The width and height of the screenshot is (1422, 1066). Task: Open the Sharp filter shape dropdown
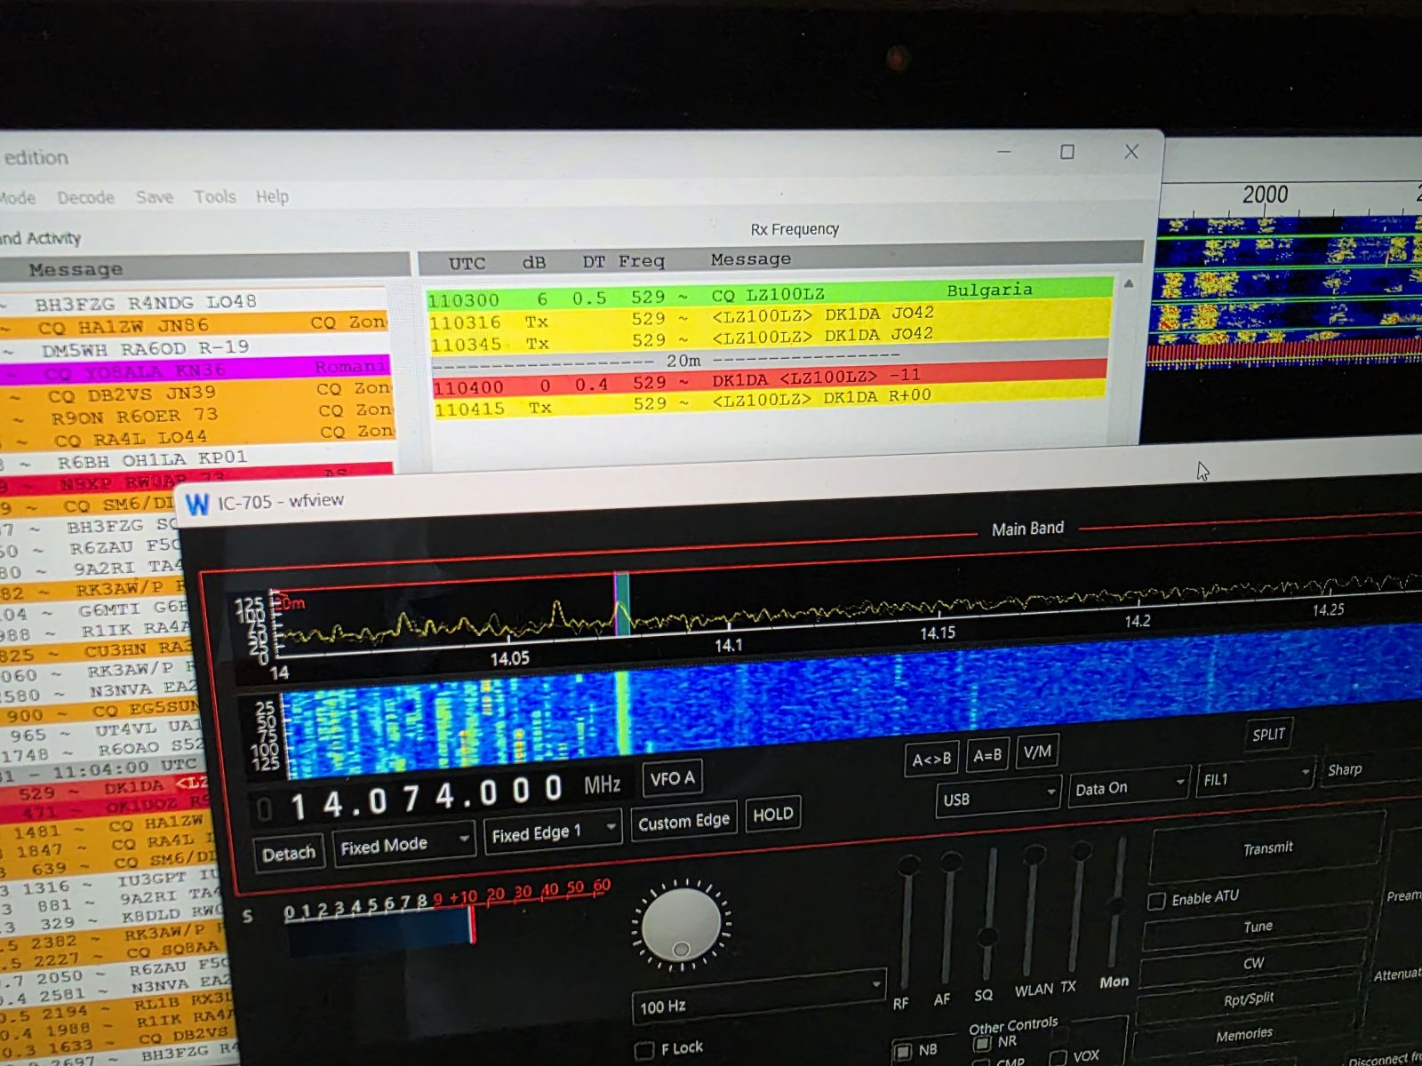1369,769
